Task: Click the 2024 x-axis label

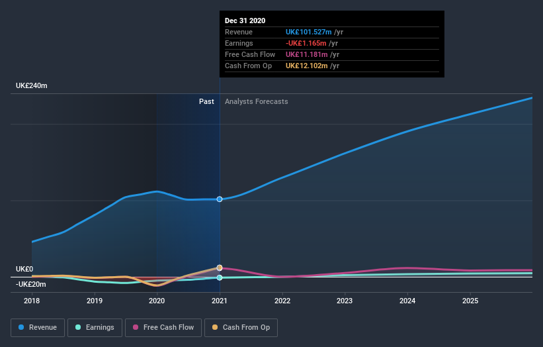Action: pyautogui.click(x=407, y=301)
